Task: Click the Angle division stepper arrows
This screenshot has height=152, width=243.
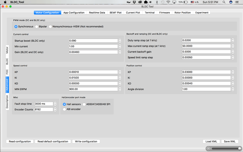Action: (x=233, y=89)
